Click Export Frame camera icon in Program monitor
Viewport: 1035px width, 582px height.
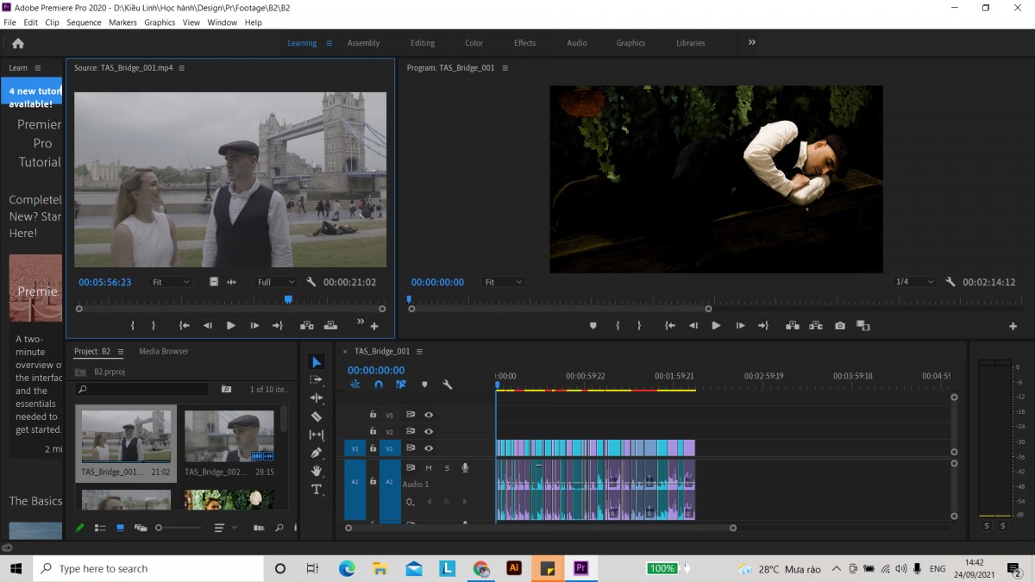point(840,326)
